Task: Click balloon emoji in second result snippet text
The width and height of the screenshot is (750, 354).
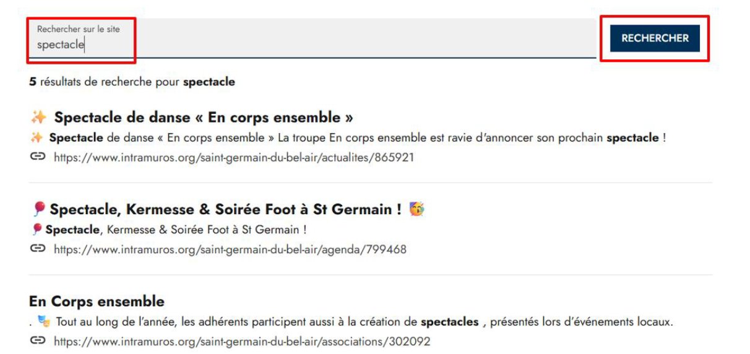Action: coord(37,230)
